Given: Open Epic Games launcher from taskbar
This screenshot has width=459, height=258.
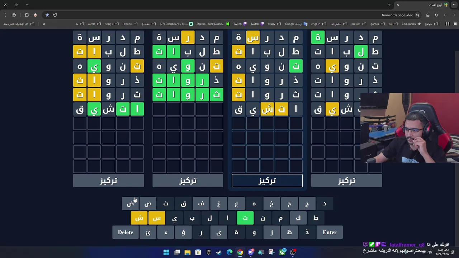Looking at the screenshot, I should [x=208, y=252].
